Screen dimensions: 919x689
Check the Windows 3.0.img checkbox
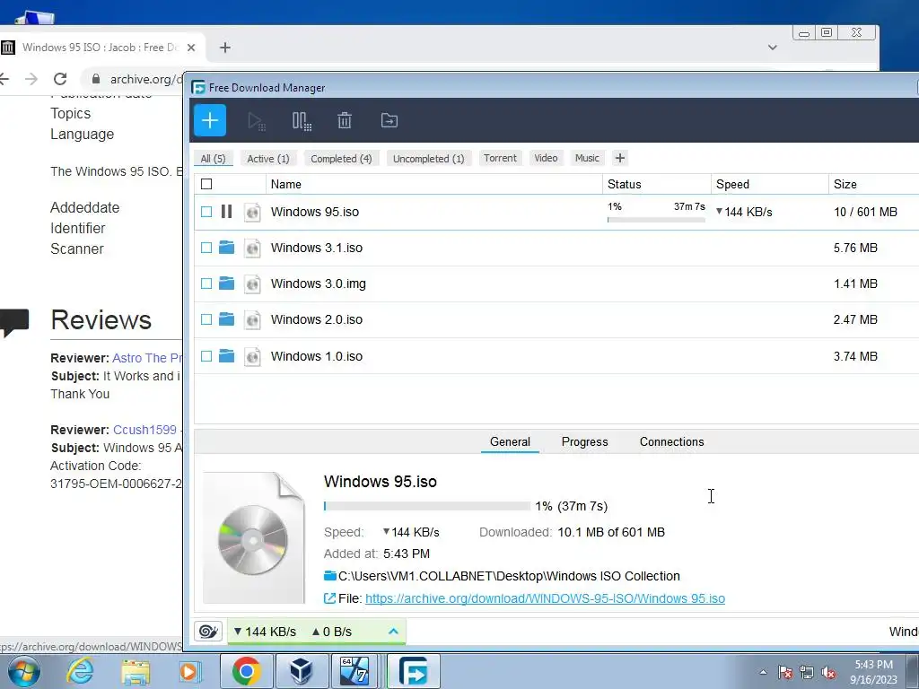(x=206, y=283)
